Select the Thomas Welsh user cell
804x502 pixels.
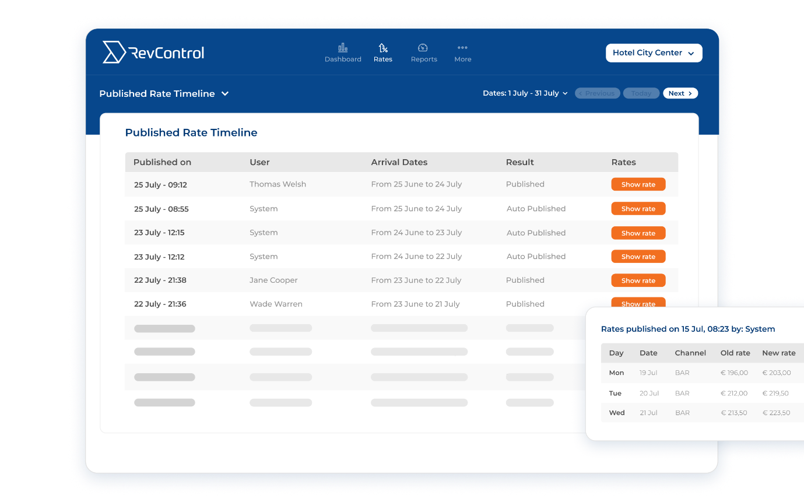278,184
